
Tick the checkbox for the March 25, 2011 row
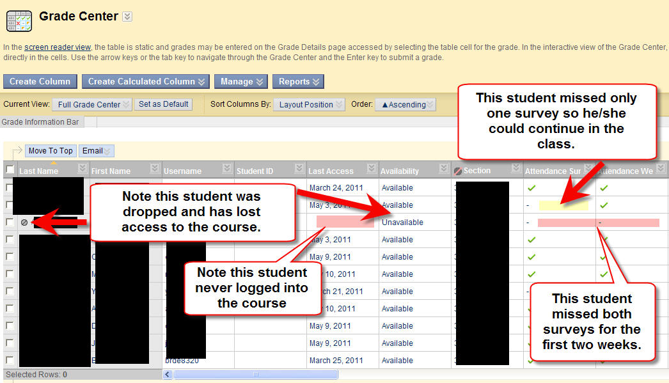[x=10, y=360]
